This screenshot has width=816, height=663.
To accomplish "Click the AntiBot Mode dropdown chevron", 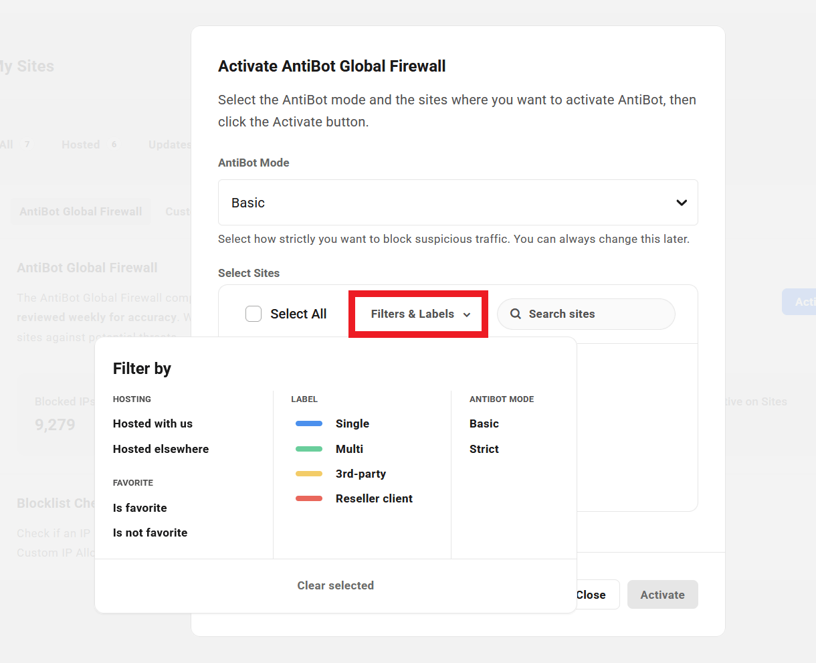I will click(x=681, y=203).
